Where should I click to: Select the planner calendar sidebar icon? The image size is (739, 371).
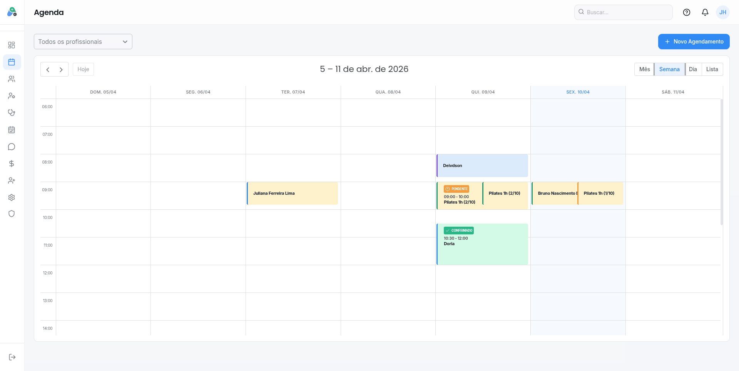12,130
